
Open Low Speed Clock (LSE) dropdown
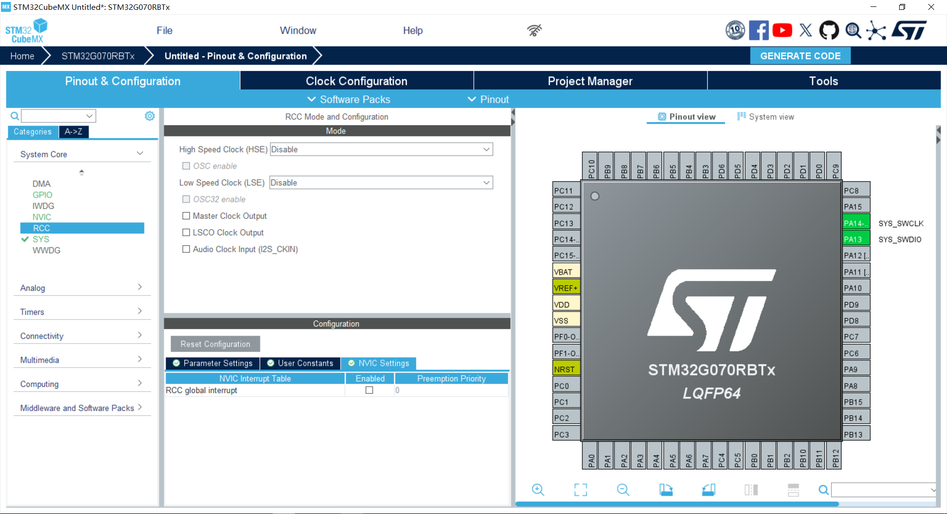coord(381,183)
